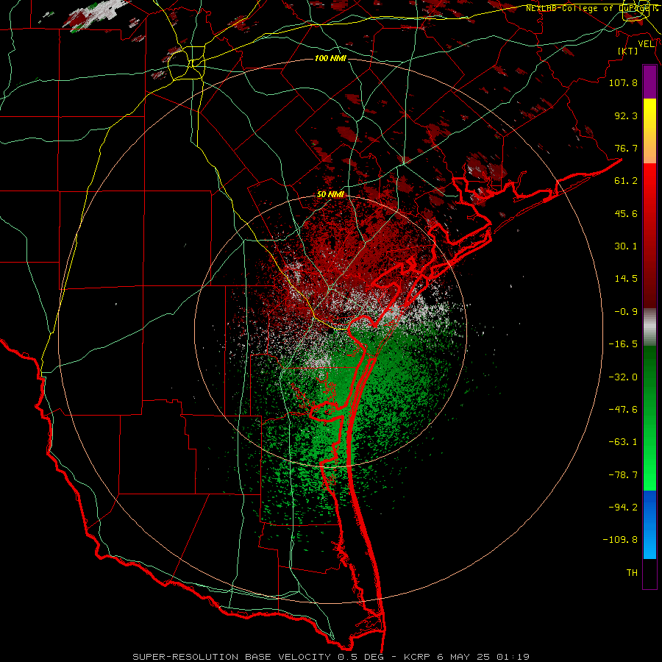Click the -47.6 velocity scale value
This screenshot has width=662, height=662.
coord(623,410)
